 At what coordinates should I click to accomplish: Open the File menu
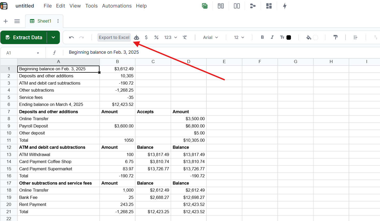[48, 6]
